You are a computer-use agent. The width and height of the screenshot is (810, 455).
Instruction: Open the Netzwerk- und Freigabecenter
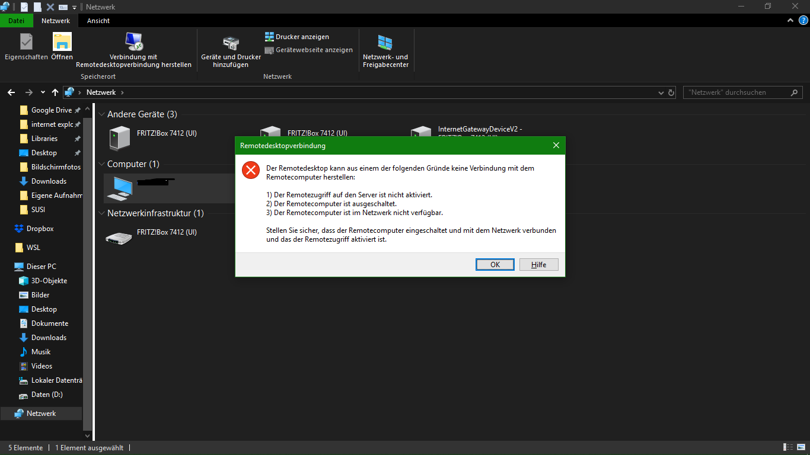385,51
